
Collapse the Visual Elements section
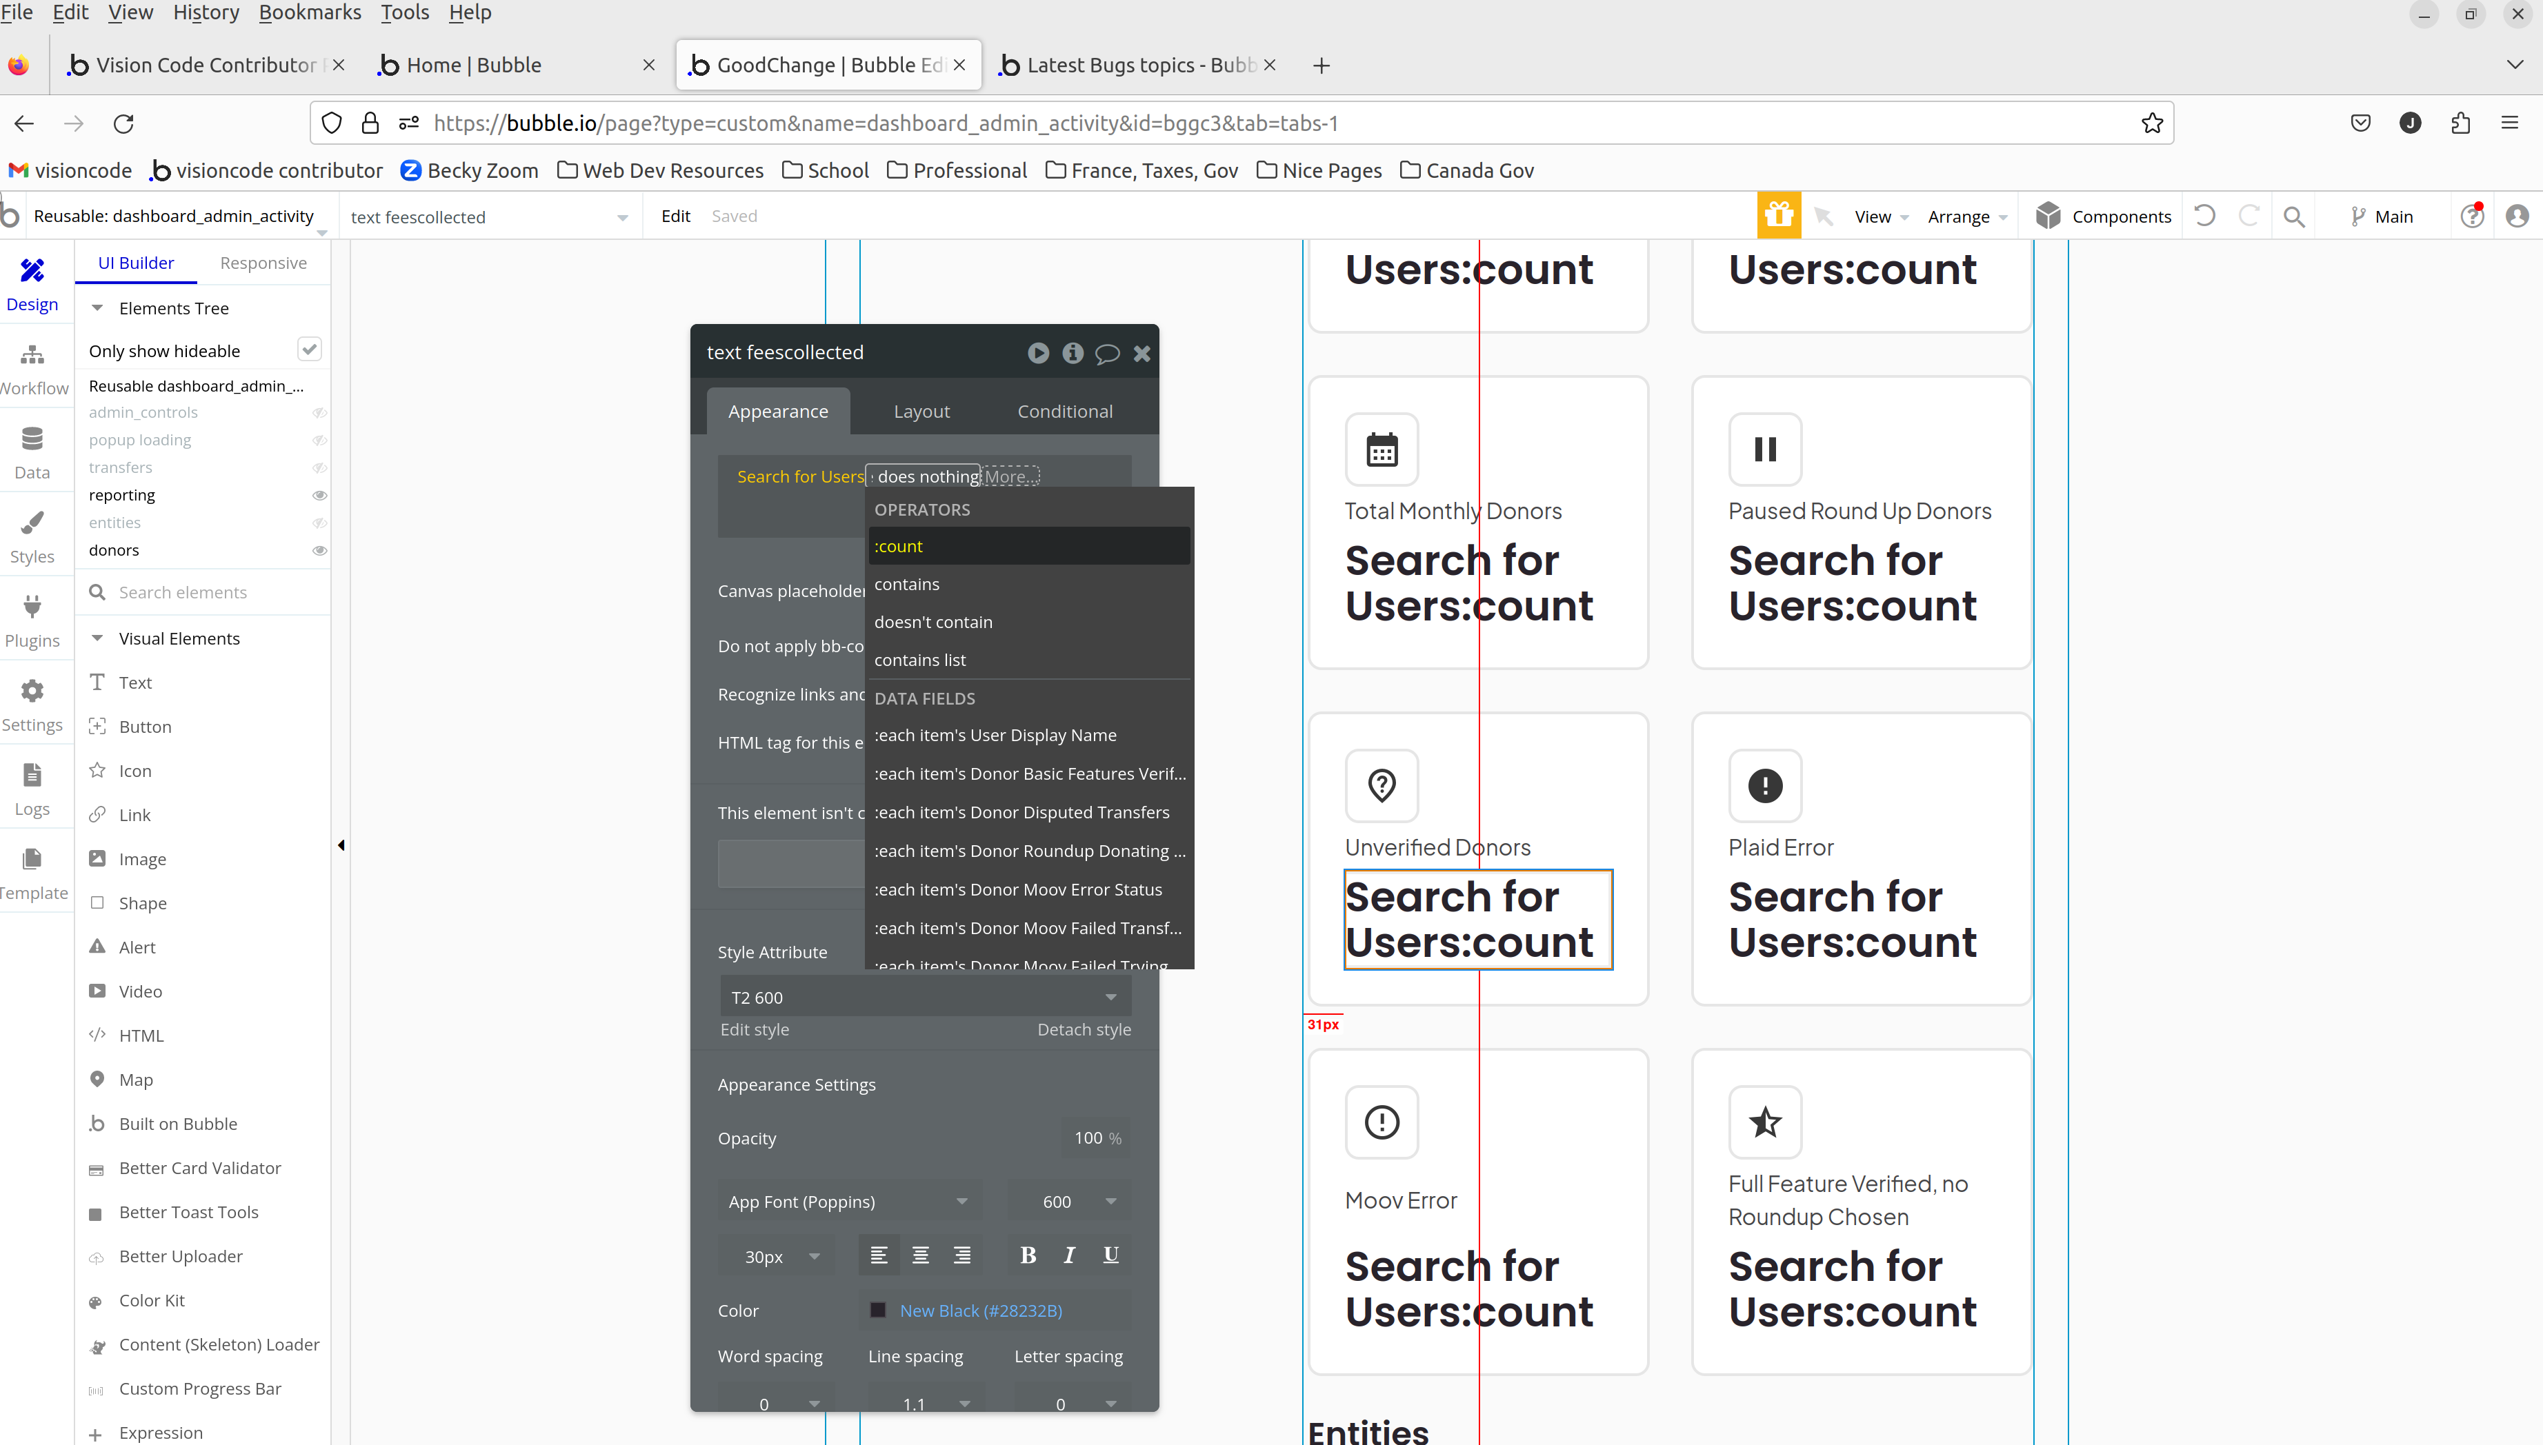click(97, 638)
